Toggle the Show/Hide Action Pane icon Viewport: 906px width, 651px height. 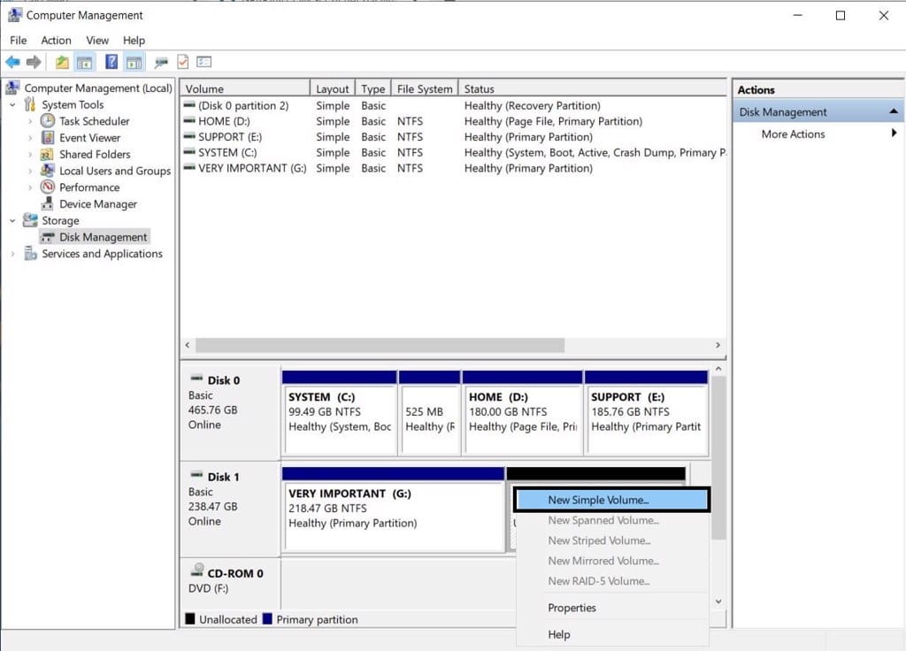click(x=134, y=62)
